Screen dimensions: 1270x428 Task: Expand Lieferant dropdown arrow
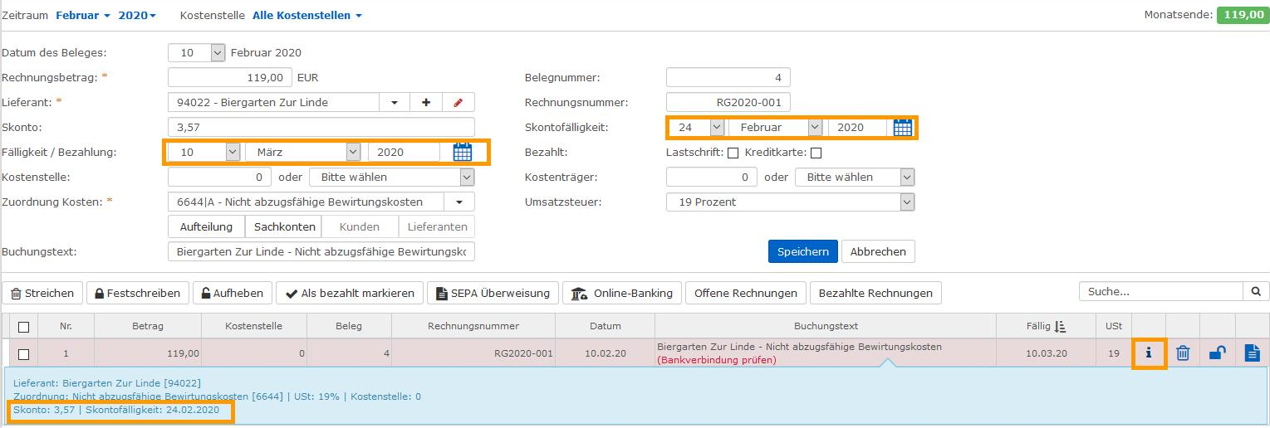395,103
